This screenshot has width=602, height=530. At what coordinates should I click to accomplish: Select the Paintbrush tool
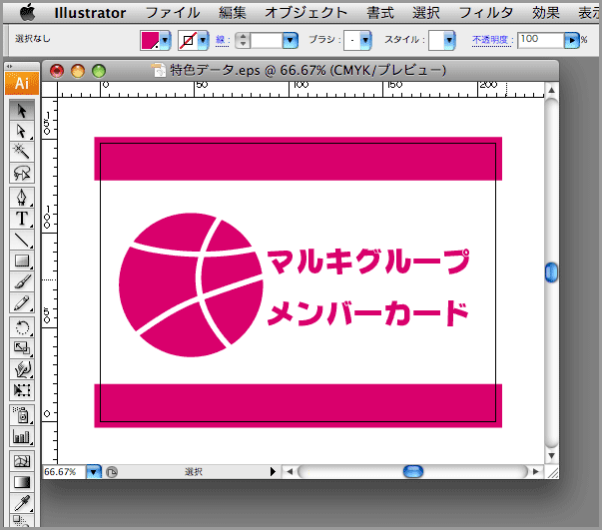(22, 282)
